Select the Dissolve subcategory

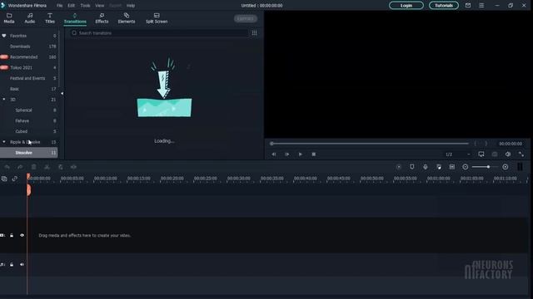click(x=29, y=153)
